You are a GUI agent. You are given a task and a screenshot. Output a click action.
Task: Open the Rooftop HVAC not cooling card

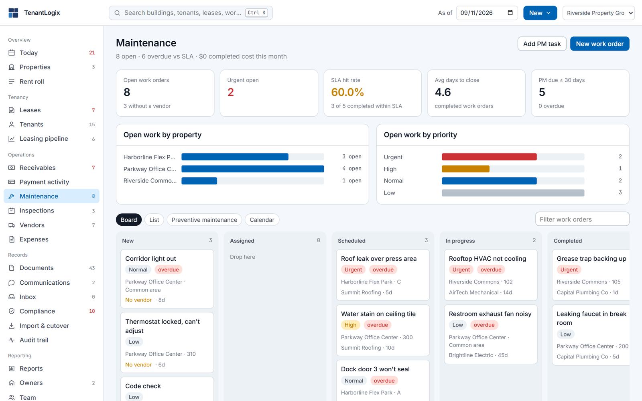[x=491, y=275]
